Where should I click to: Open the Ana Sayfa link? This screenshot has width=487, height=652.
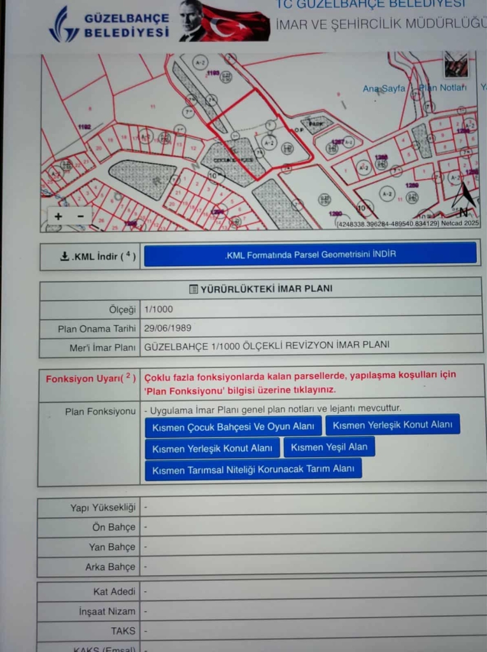point(383,89)
